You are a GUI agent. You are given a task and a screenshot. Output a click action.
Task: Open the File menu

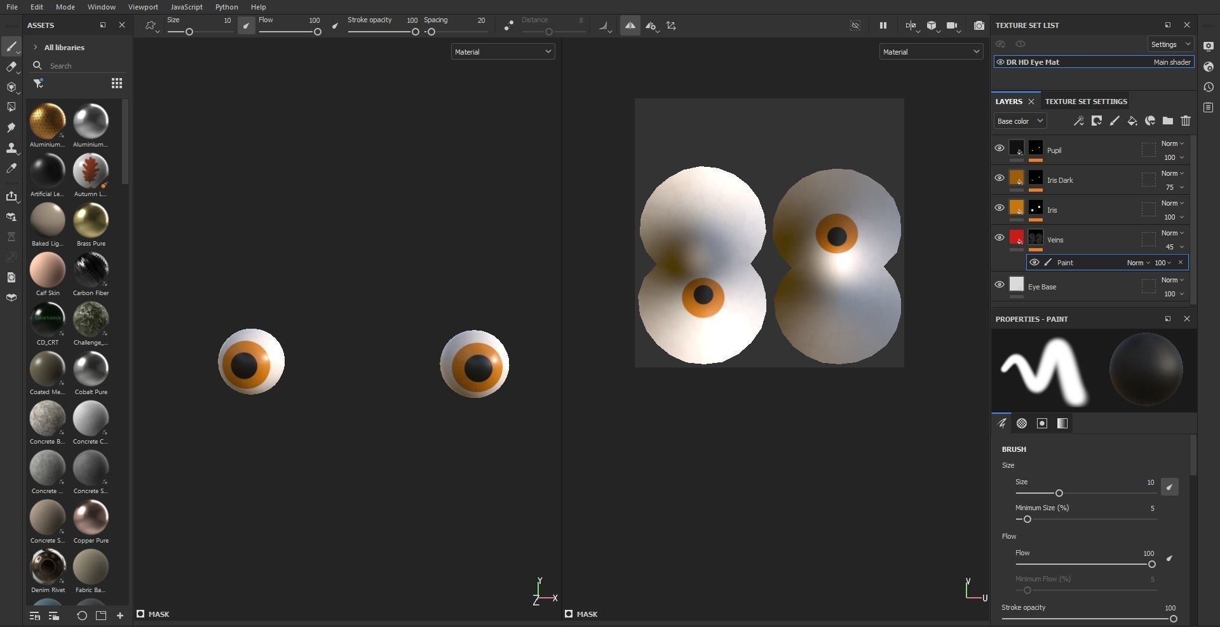(x=11, y=7)
